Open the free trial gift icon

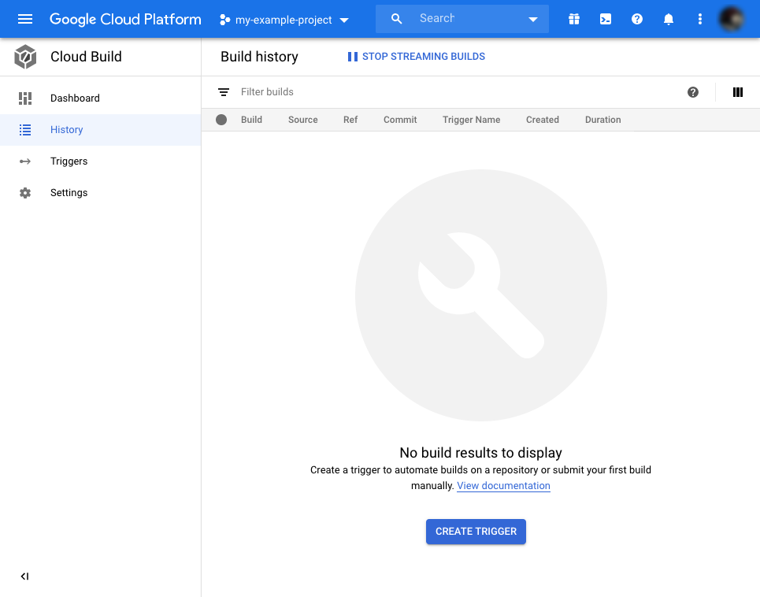pyautogui.click(x=574, y=19)
